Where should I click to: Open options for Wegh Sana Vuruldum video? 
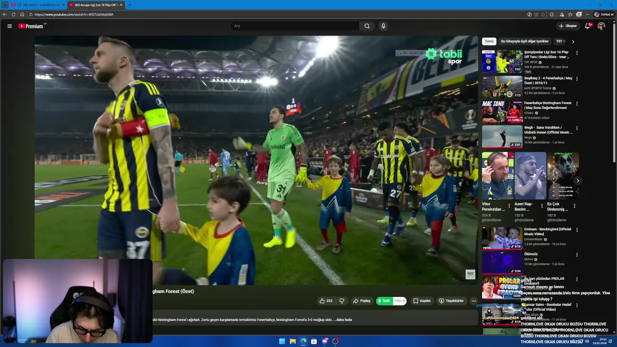(x=577, y=128)
